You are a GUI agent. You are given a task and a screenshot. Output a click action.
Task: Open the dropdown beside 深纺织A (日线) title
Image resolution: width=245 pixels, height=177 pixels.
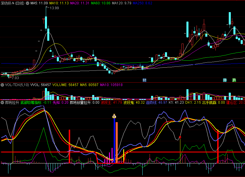[28, 3]
